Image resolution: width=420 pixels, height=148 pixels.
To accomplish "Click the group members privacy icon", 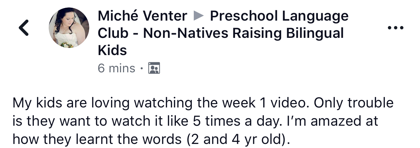I will click(154, 68).
